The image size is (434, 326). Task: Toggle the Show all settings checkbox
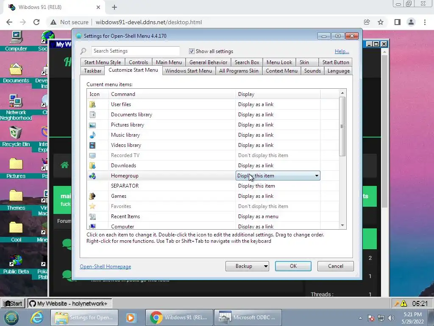click(192, 51)
